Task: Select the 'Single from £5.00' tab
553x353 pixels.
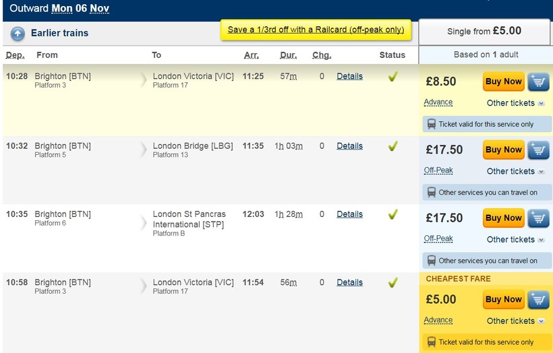Action: (x=484, y=31)
